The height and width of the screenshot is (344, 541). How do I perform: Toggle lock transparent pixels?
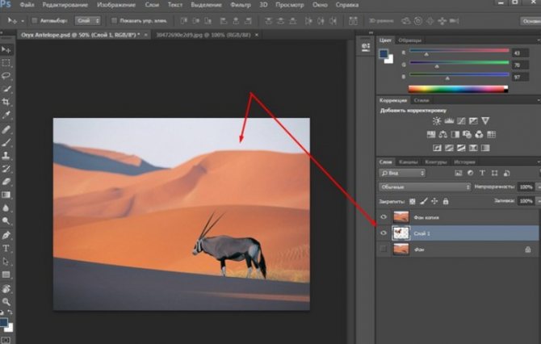pos(413,201)
